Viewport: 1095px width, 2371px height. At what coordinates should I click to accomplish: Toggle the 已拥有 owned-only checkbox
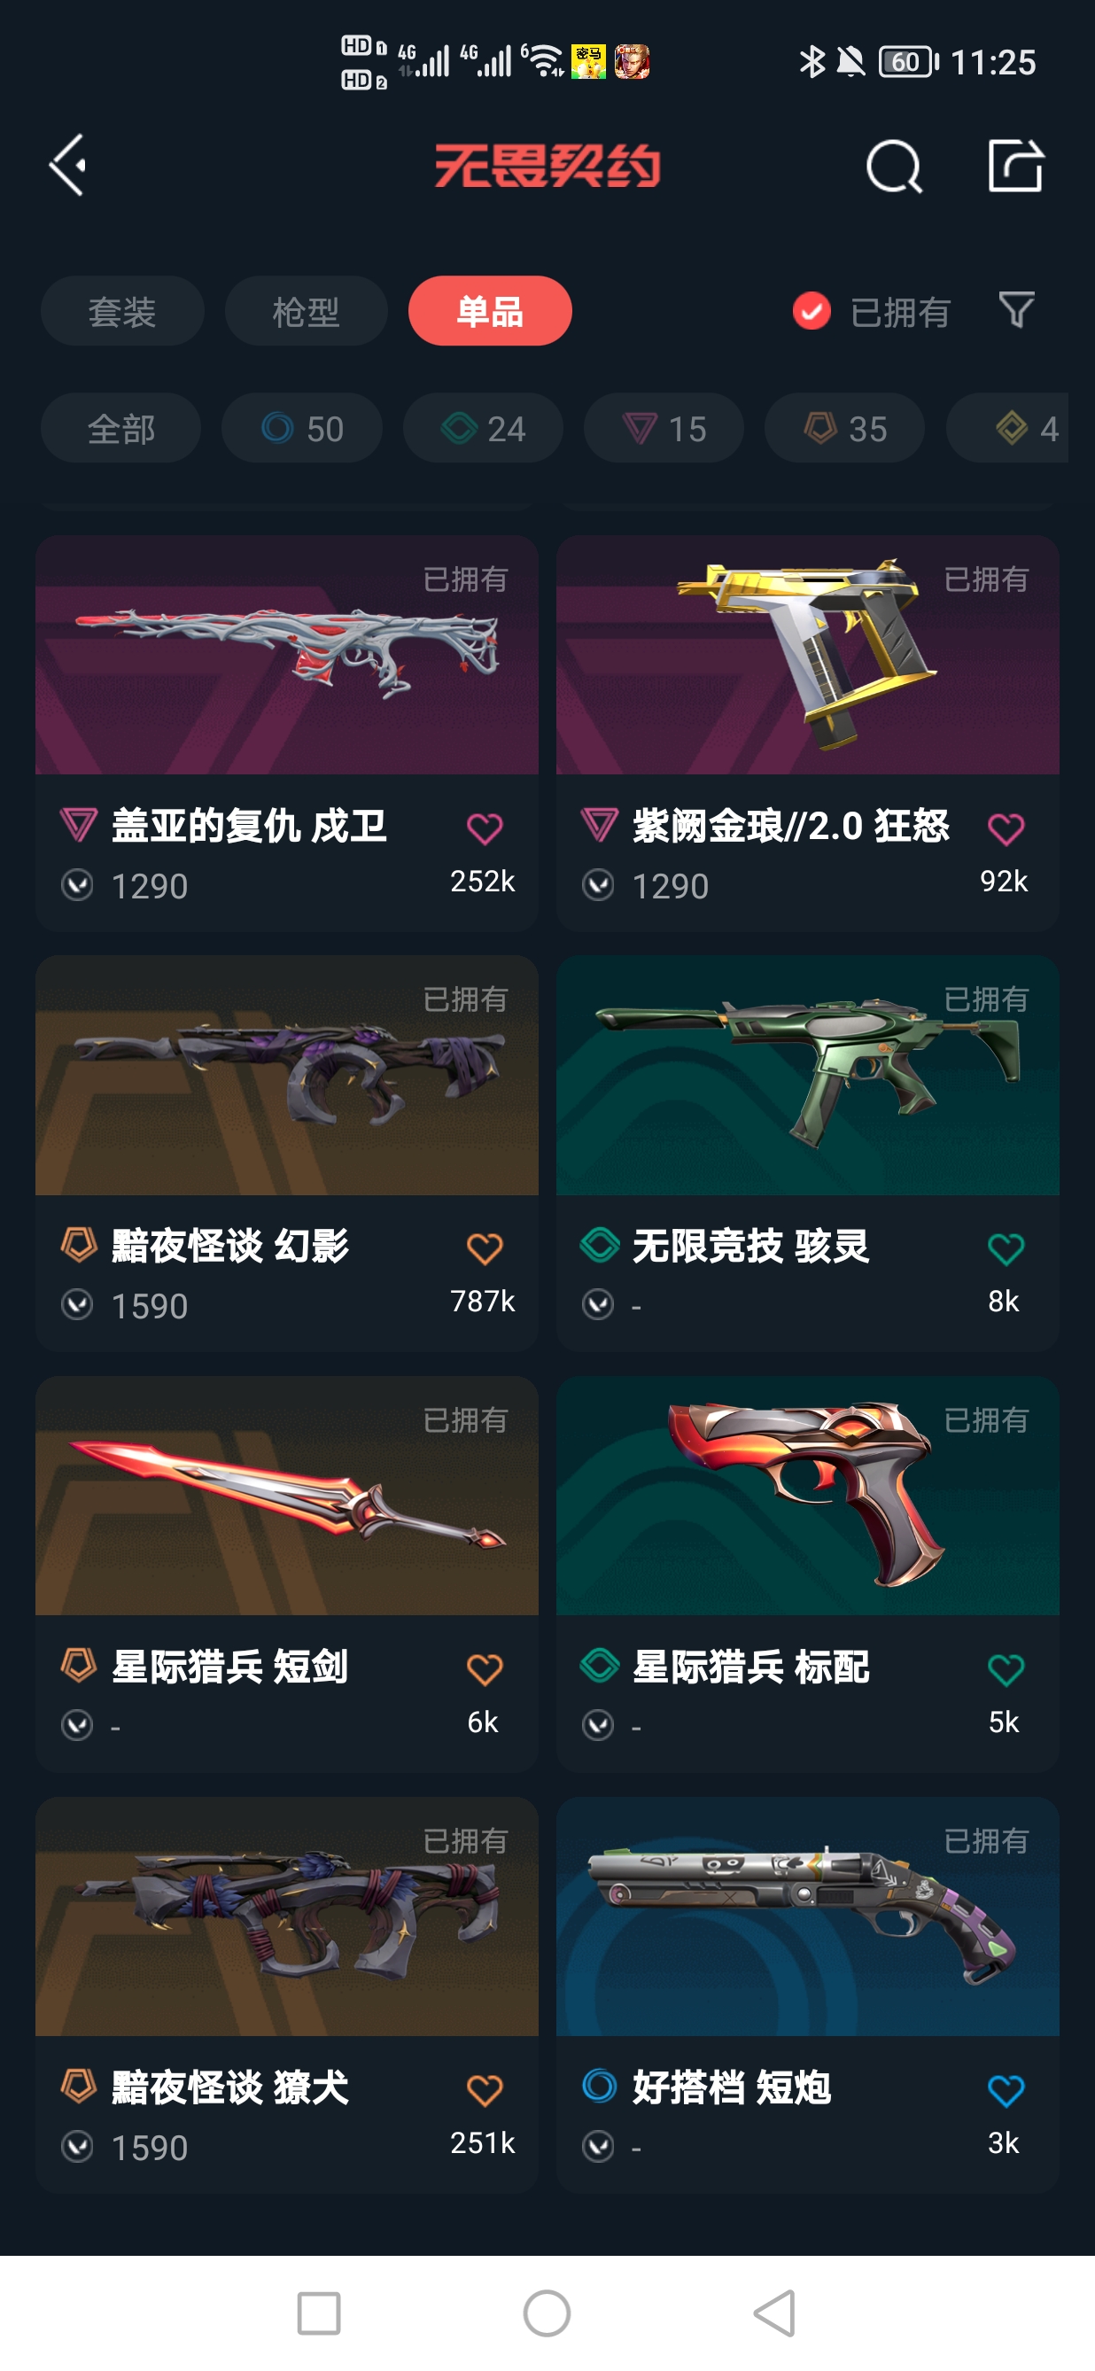[812, 311]
